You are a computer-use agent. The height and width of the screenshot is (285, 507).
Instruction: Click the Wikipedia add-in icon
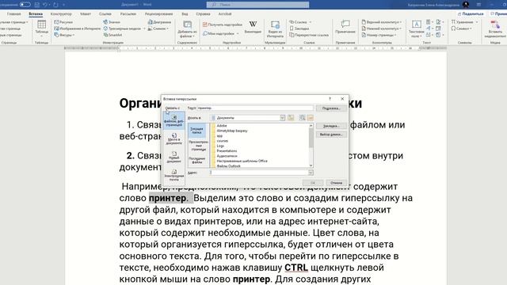click(253, 27)
